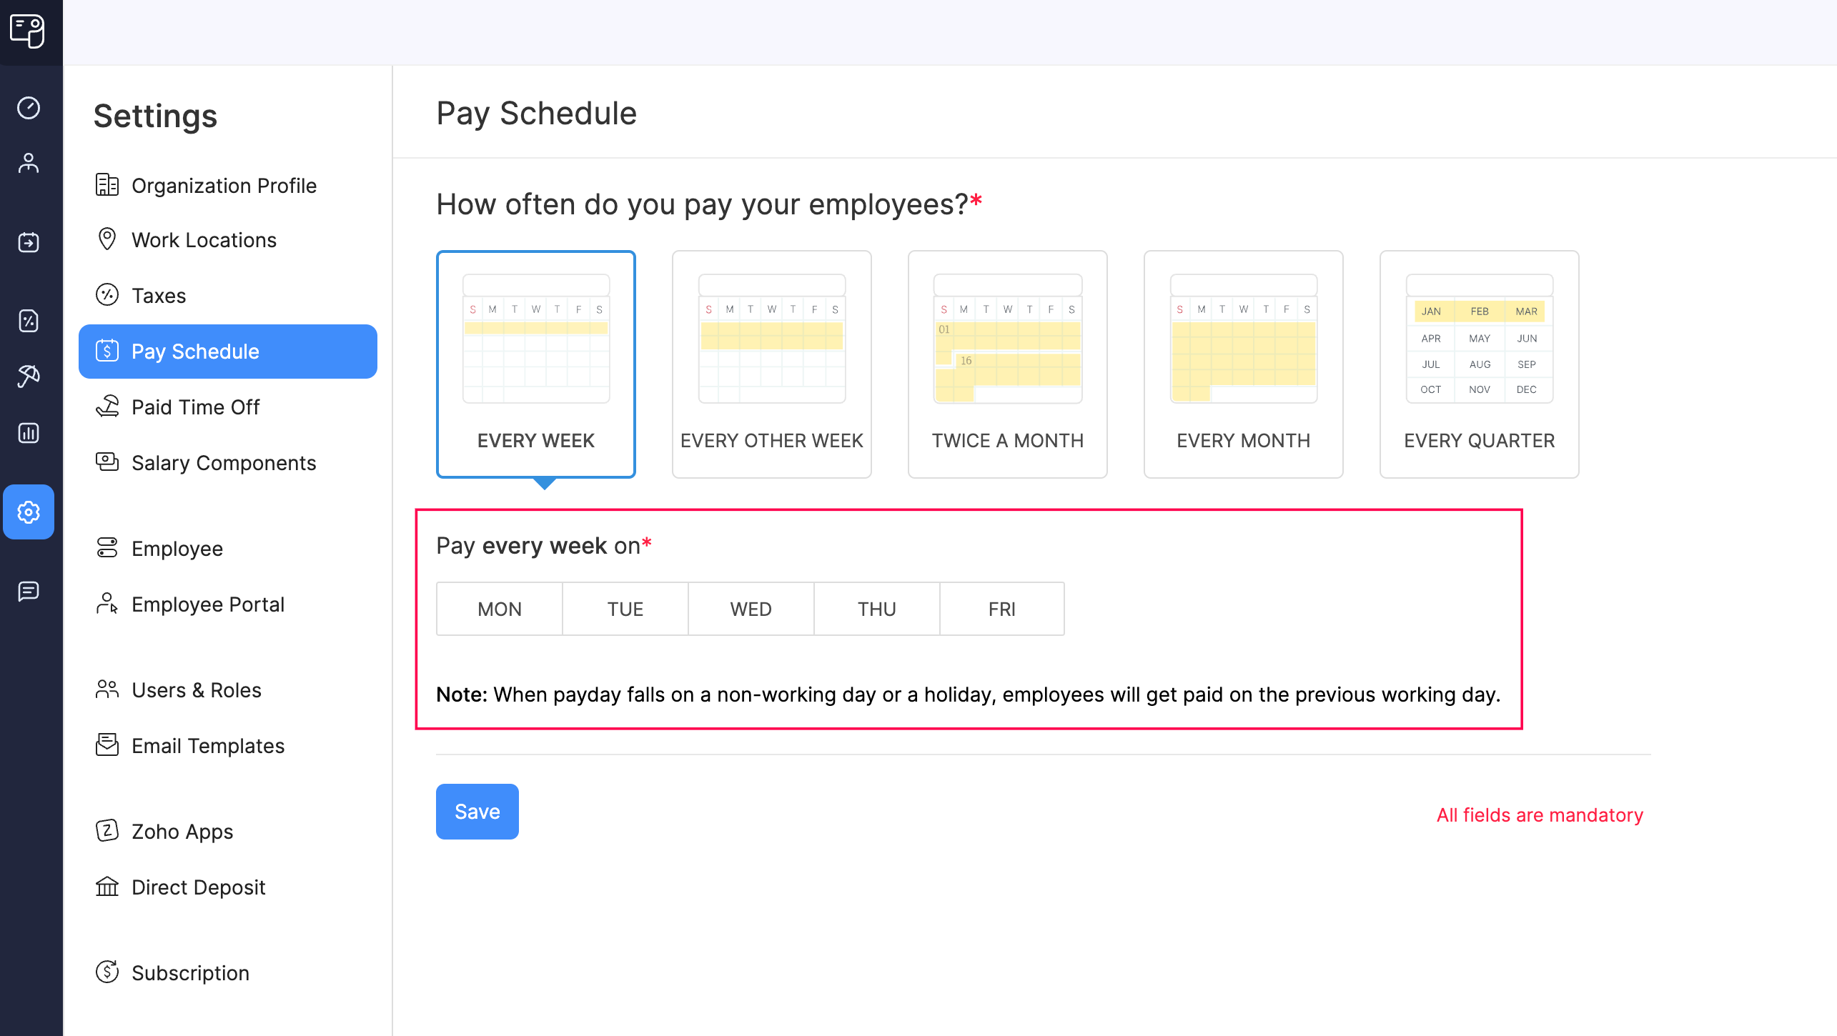Select MON as the weekly payday

click(499, 609)
